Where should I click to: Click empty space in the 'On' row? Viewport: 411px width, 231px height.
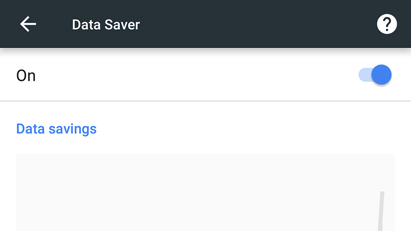[x=197, y=75]
